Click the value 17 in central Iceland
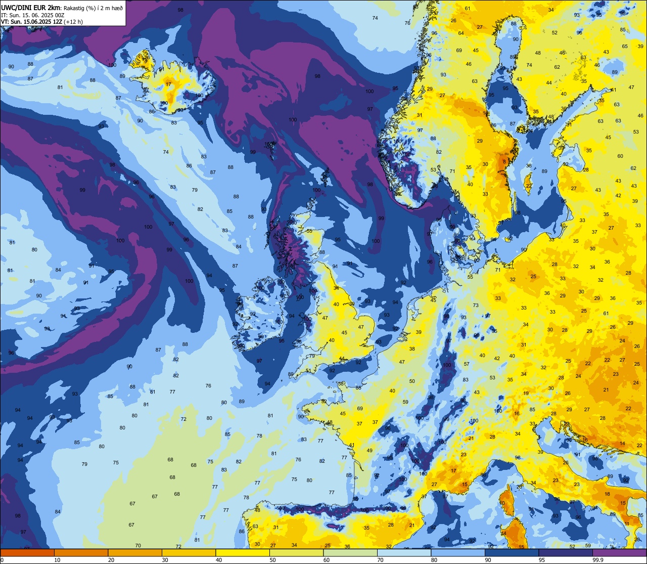This screenshot has width=647, height=564. pos(168,84)
